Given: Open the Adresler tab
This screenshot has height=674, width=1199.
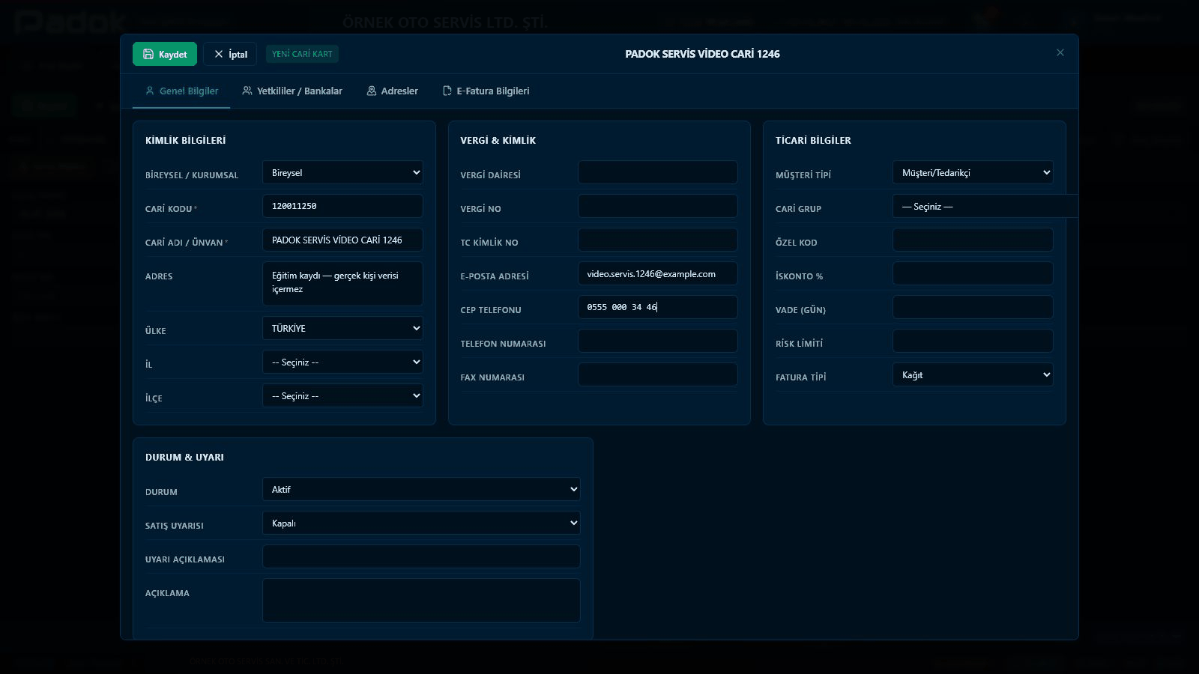Looking at the screenshot, I should tap(392, 91).
